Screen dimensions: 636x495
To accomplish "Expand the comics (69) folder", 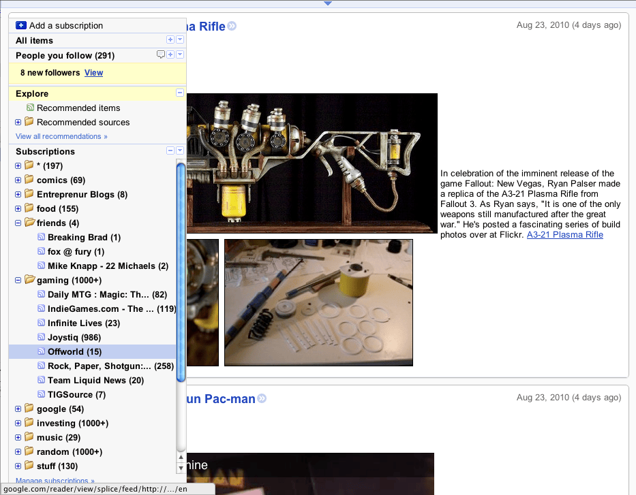I will click(18, 180).
